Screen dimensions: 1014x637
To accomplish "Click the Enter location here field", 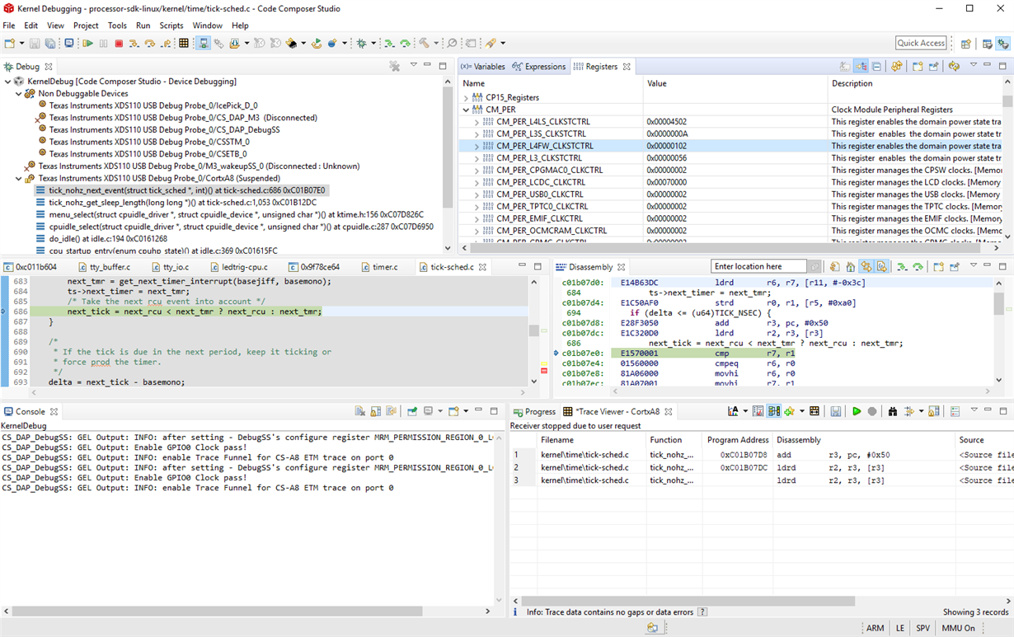I will [758, 266].
